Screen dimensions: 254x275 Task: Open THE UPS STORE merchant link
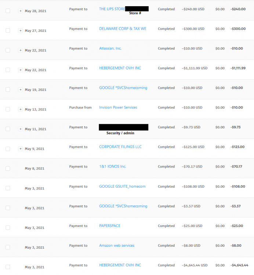click(x=112, y=9)
